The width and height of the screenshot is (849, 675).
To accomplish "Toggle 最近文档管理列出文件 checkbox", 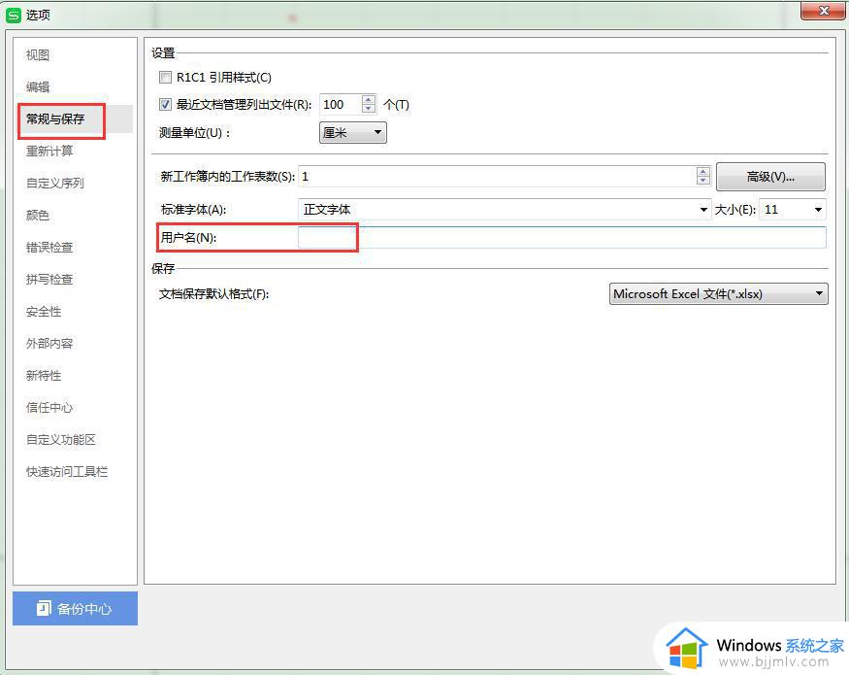I will [x=165, y=104].
